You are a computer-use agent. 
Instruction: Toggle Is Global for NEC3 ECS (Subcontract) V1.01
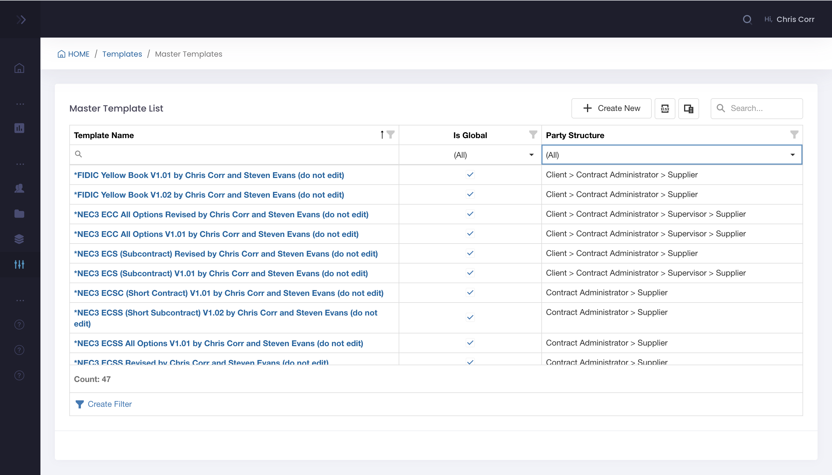coord(470,272)
